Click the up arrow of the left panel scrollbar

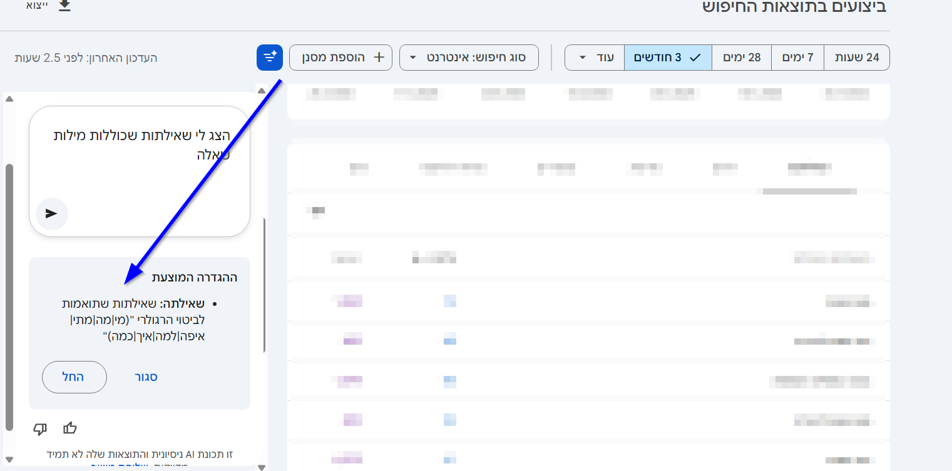pyautogui.click(x=9, y=98)
